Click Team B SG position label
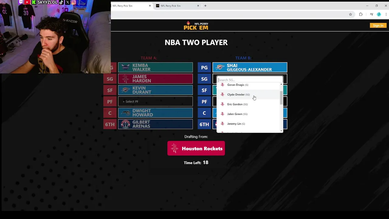The height and width of the screenshot is (219, 389). pos(204,79)
